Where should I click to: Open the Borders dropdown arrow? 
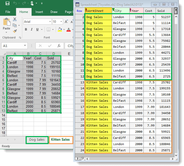click(x=53, y=29)
